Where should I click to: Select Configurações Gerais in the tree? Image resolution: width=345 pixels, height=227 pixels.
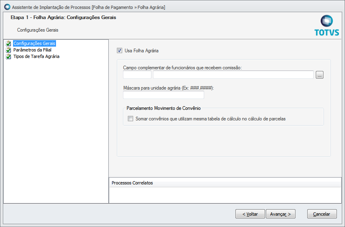pyautogui.click(x=34, y=43)
